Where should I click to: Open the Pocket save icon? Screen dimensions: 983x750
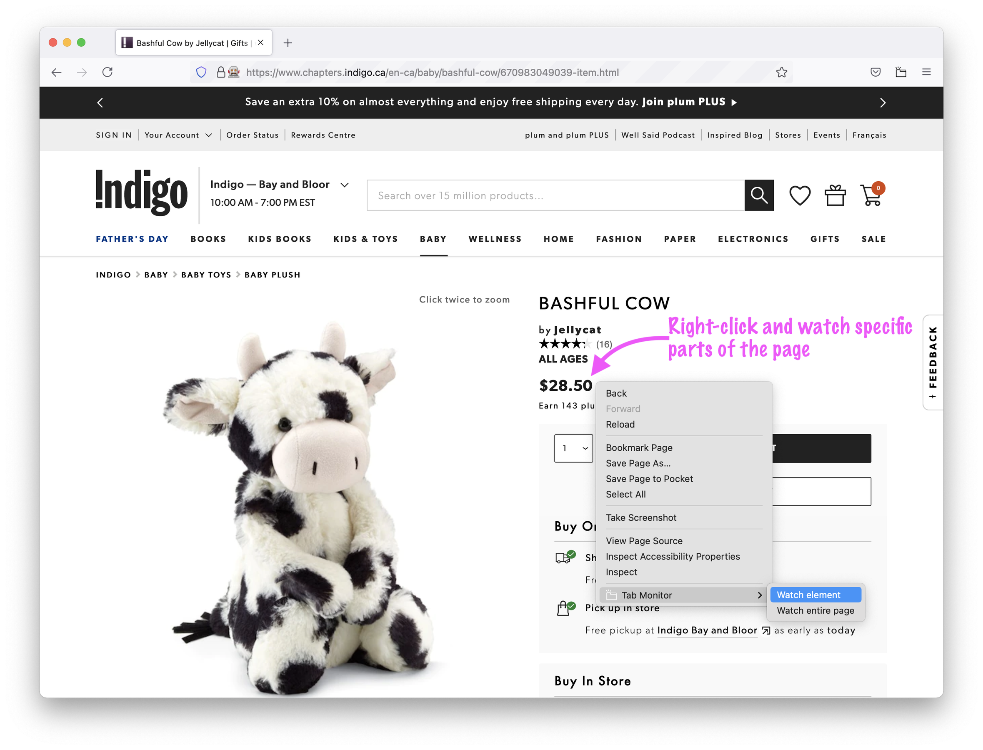pyautogui.click(x=875, y=72)
